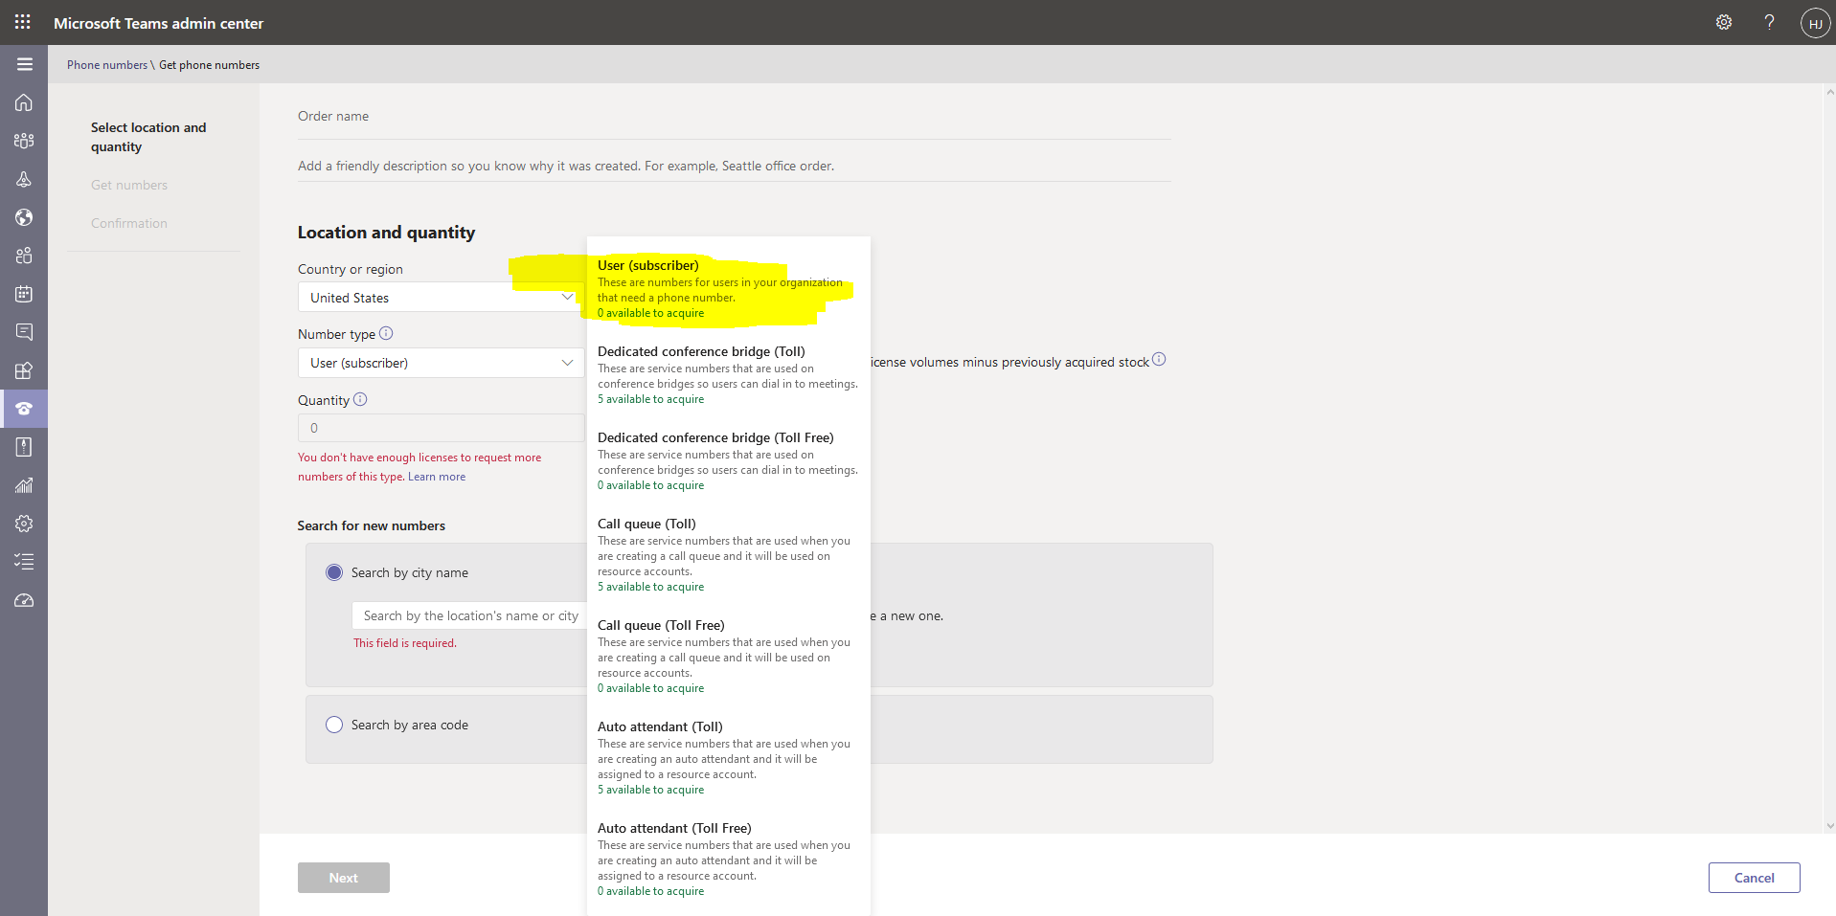Image resolution: width=1836 pixels, height=916 pixels.
Task: Toggle the hamburger navigation menu
Action: [24, 64]
